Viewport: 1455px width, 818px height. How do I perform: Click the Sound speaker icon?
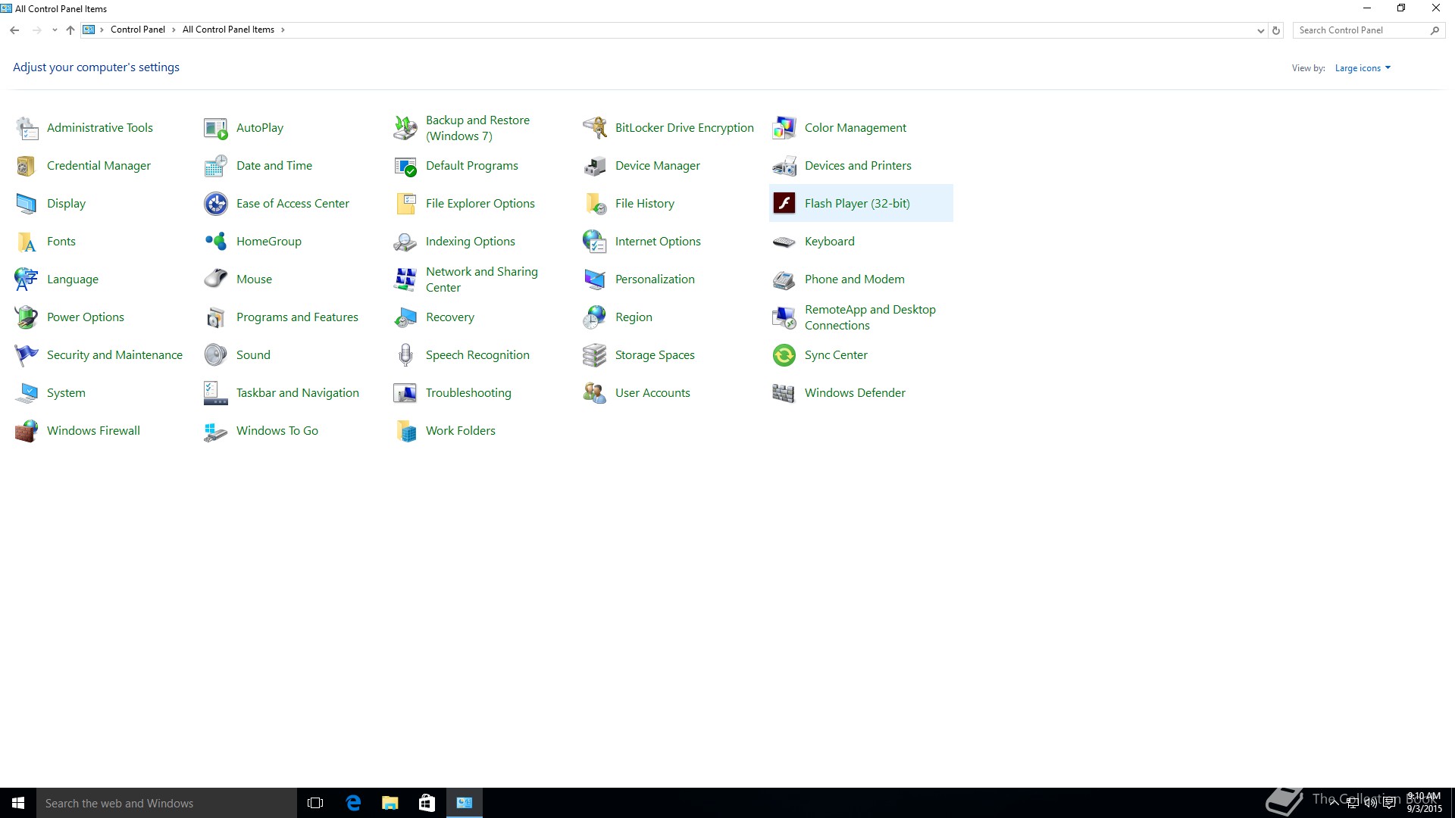[x=216, y=355]
